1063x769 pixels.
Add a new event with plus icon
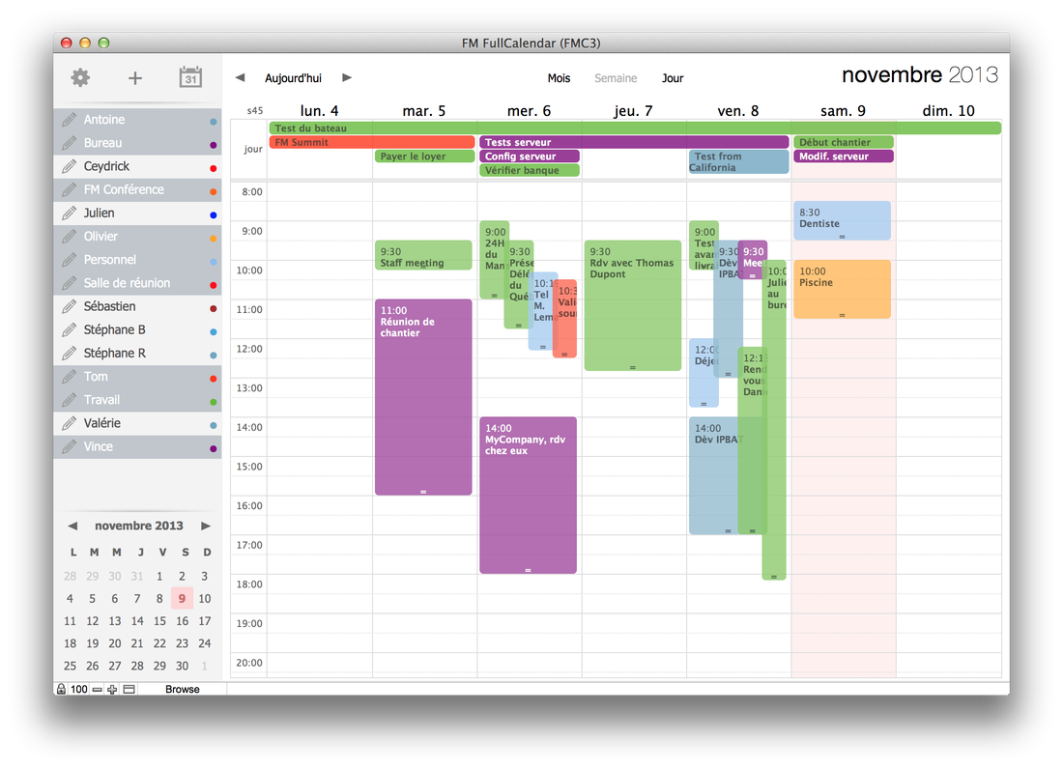[135, 78]
